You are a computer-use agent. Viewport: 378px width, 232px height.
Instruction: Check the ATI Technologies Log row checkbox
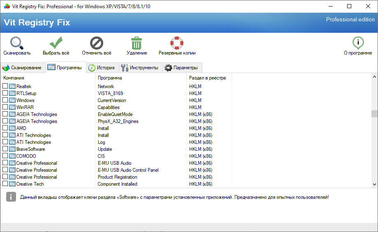click(x=5, y=141)
